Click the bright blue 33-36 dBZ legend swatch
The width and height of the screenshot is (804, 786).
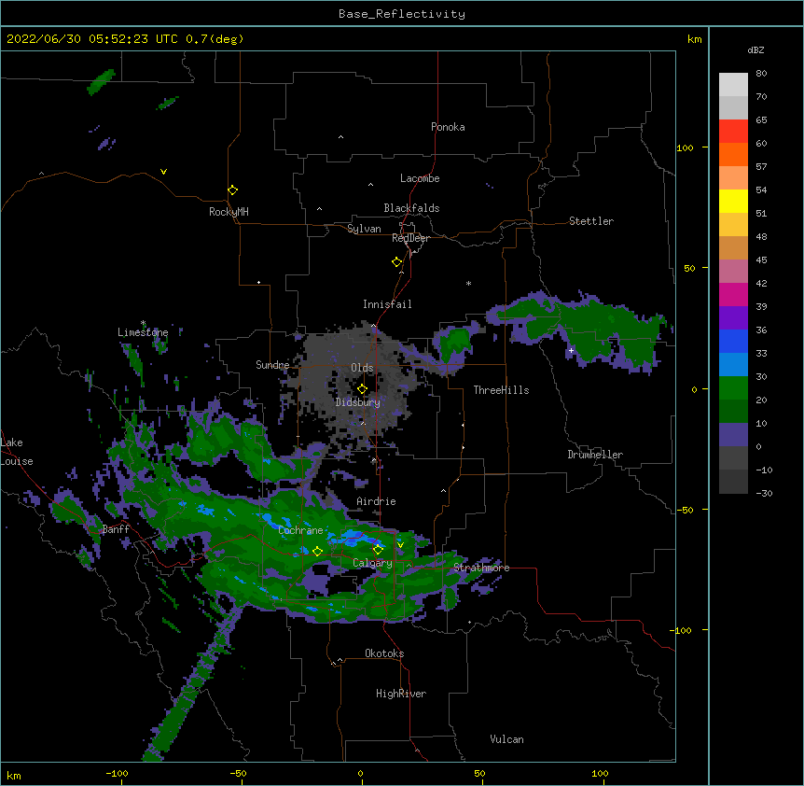733,341
